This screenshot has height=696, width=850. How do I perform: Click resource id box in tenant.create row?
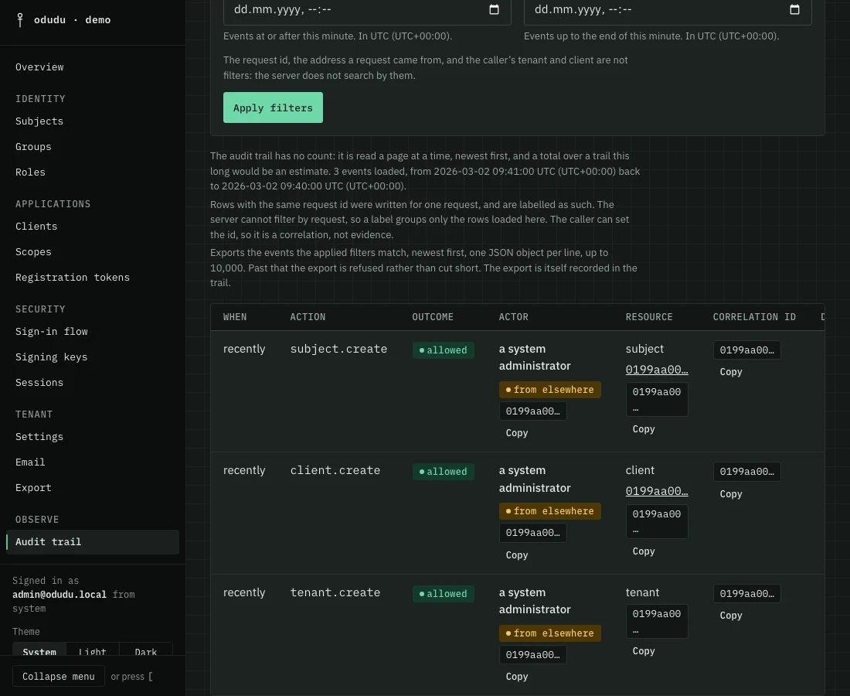coord(657,621)
